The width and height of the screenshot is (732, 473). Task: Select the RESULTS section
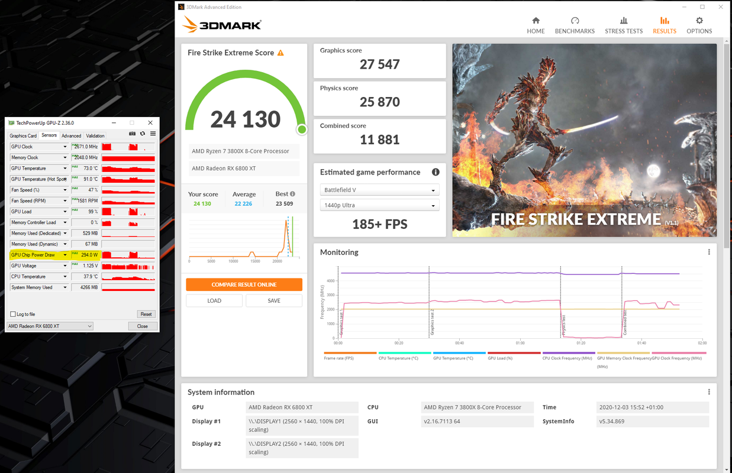[665, 25]
